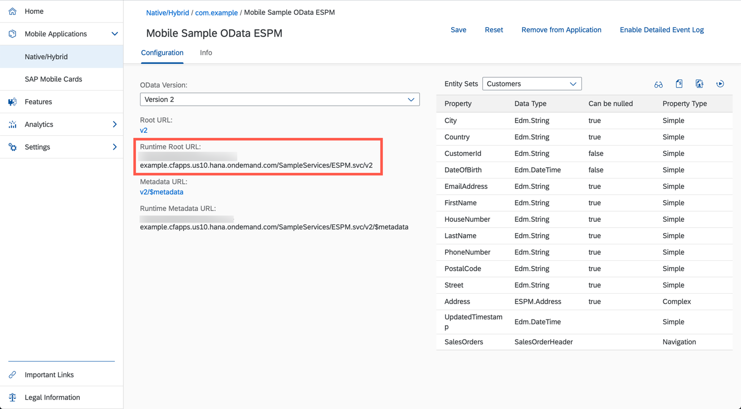Click the ESPM.Address data type cell
The height and width of the screenshot is (409, 741).
(538, 301)
